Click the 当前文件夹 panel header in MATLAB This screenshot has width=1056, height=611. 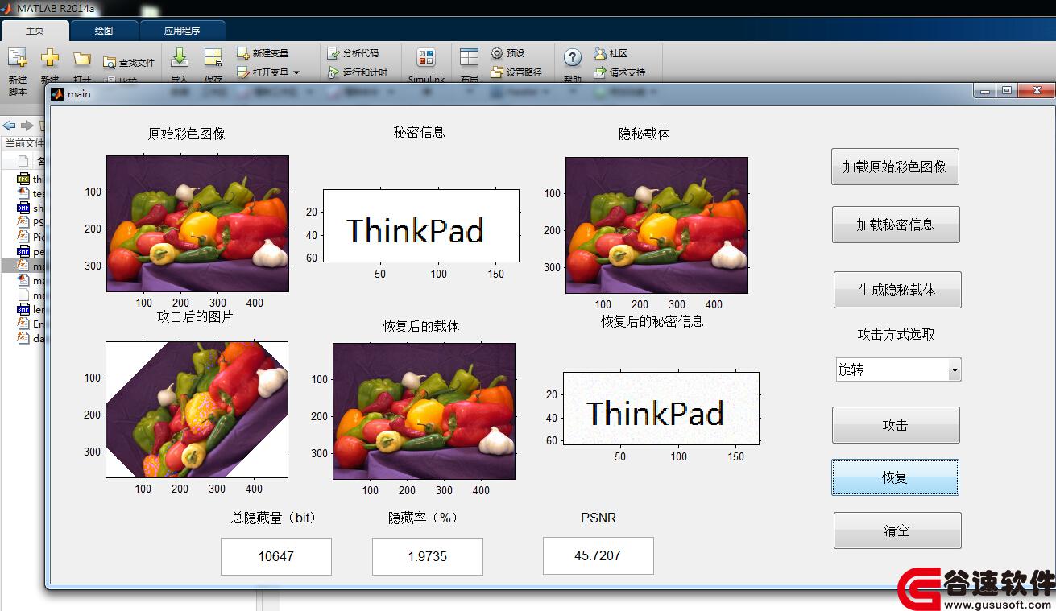click(25, 143)
